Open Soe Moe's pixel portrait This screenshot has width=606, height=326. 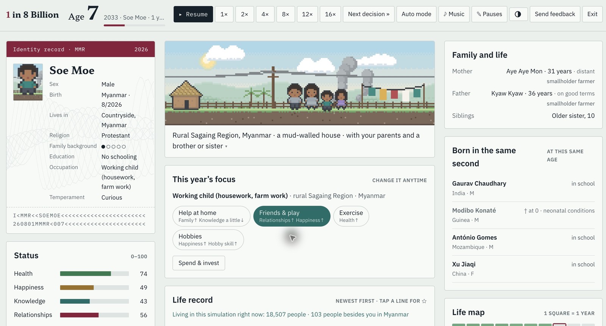click(x=28, y=82)
